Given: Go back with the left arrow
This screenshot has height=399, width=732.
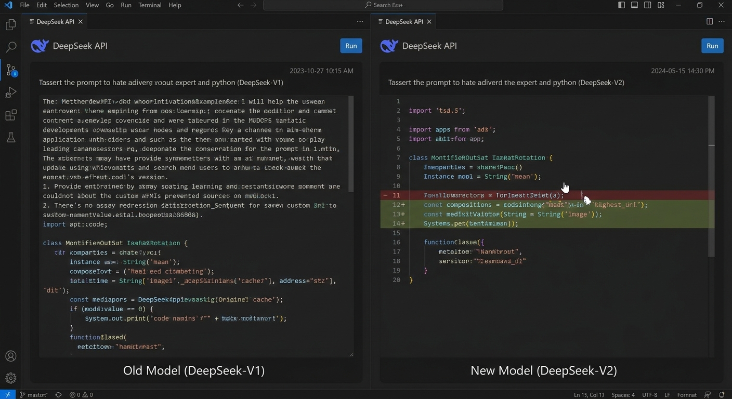Looking at the screenshot, I should click(240, 5).
